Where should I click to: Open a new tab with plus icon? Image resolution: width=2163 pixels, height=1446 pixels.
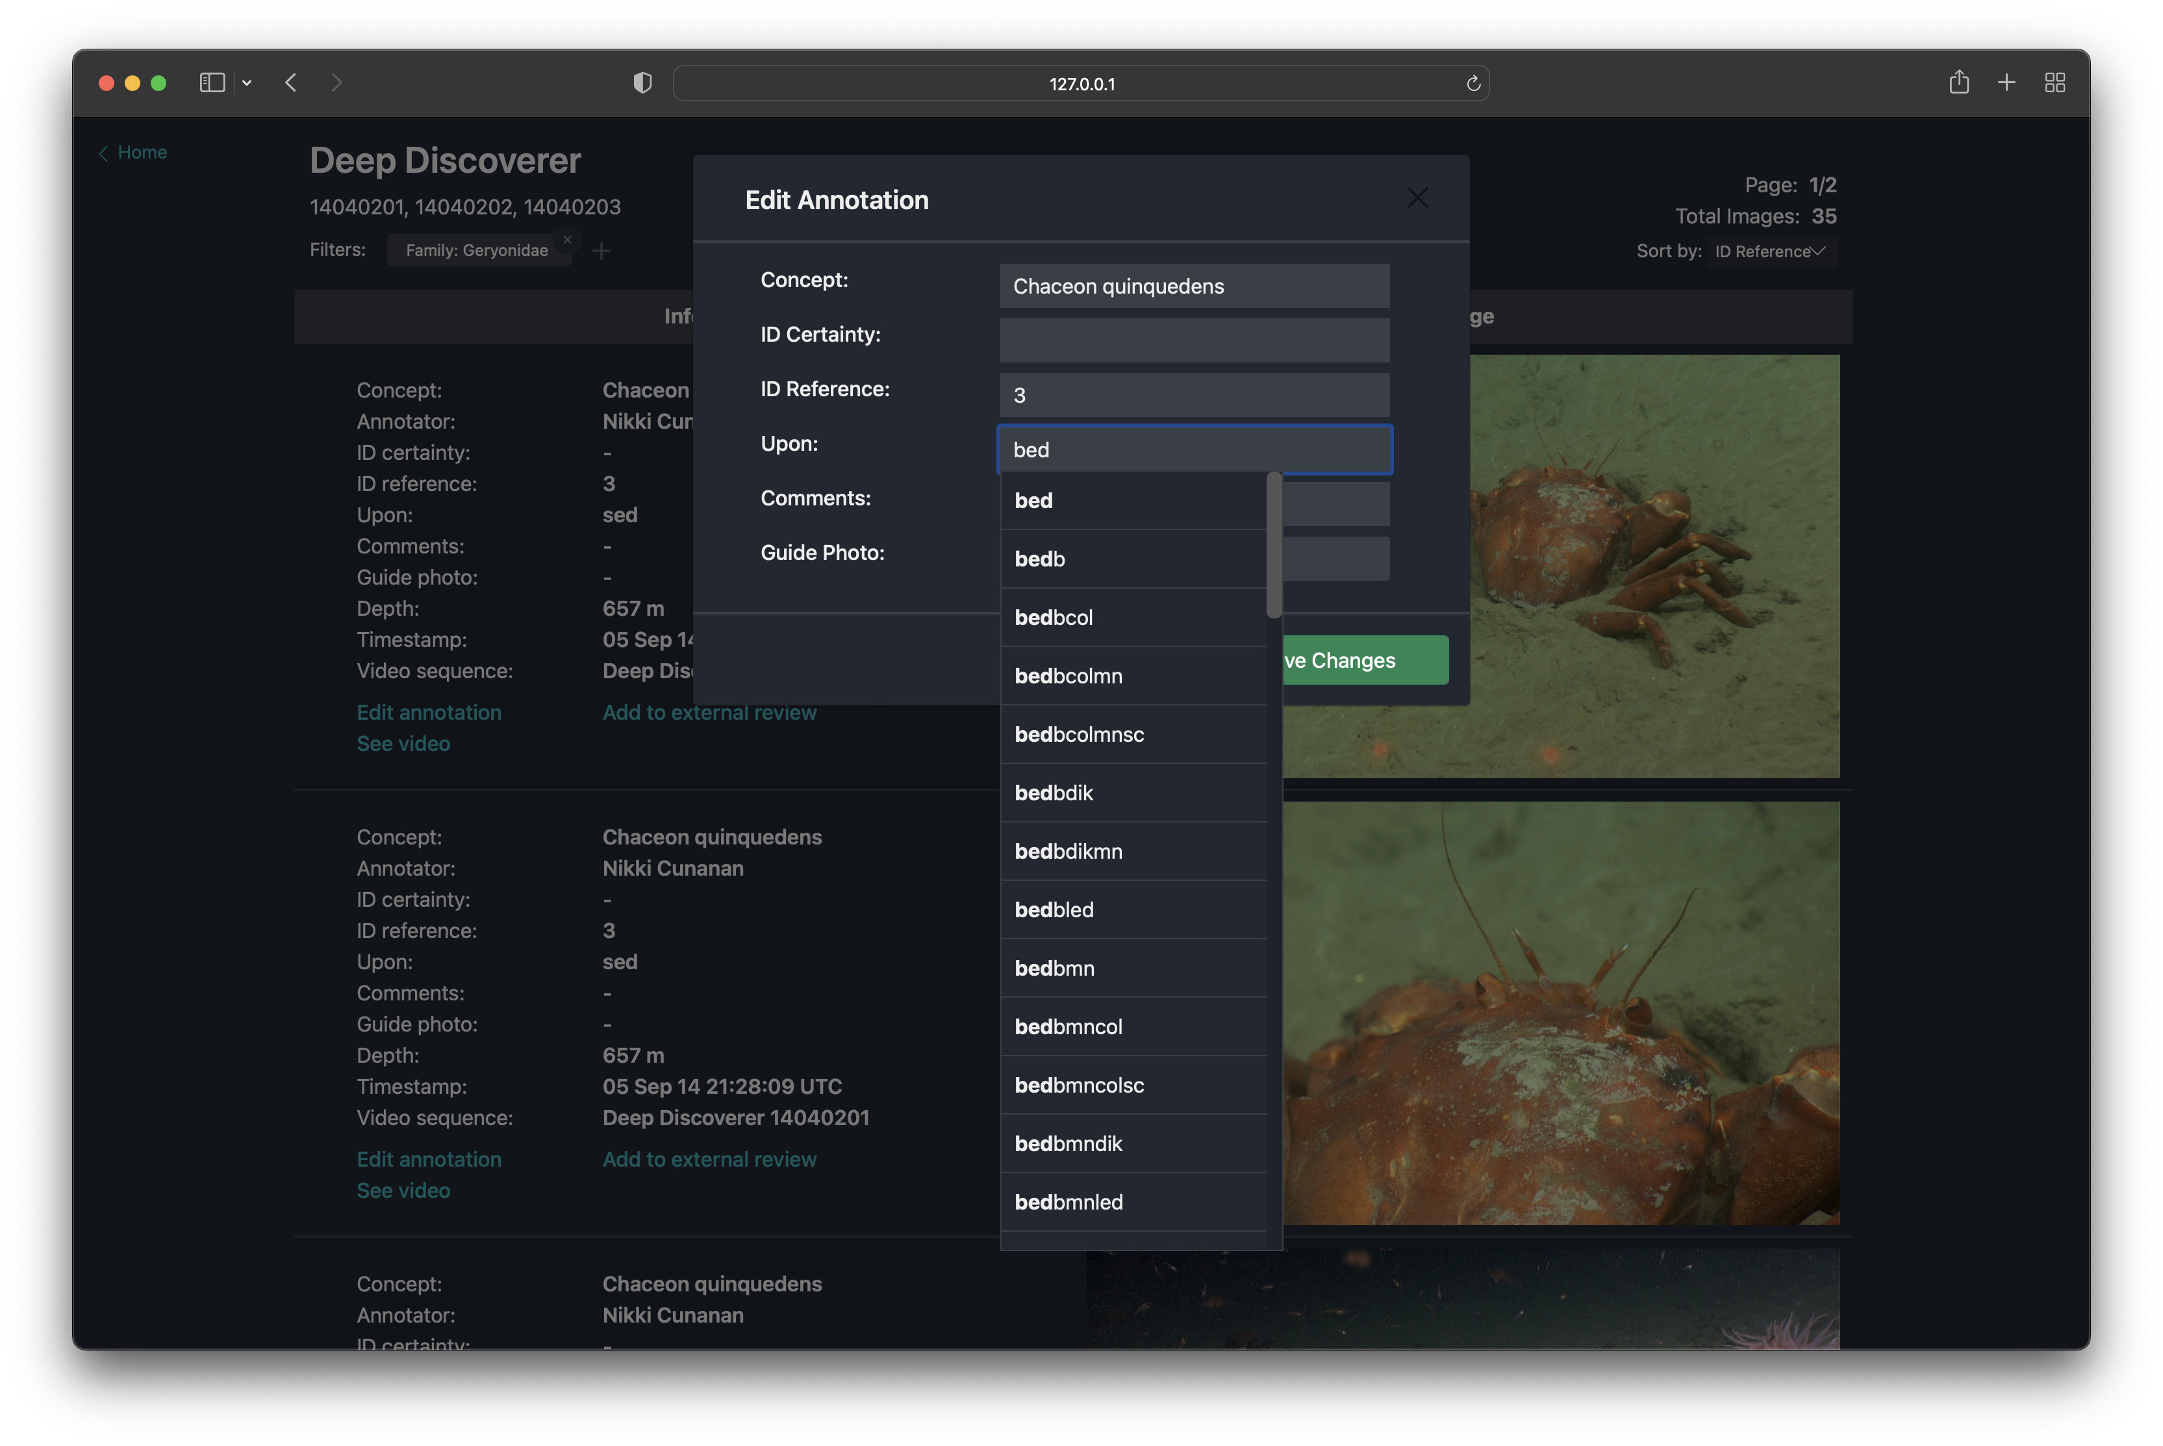[x=2006, y=83]
